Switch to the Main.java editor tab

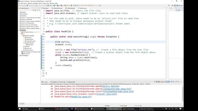click(x=45, y=8)
